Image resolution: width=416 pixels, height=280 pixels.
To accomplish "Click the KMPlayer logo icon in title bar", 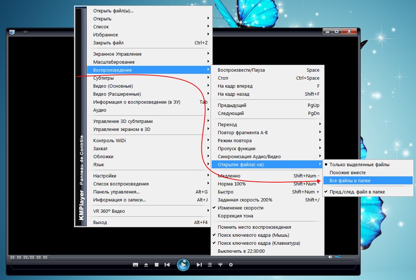I will (x=12, y=32).
